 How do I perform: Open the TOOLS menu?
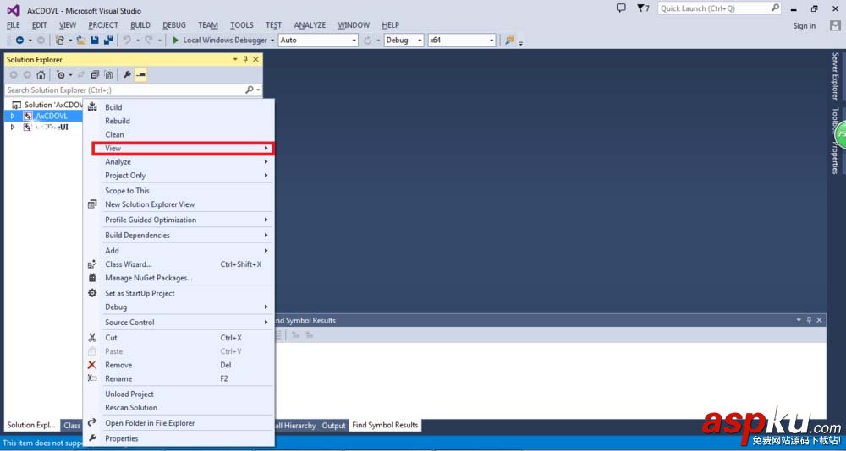click(x=242, y=24)
